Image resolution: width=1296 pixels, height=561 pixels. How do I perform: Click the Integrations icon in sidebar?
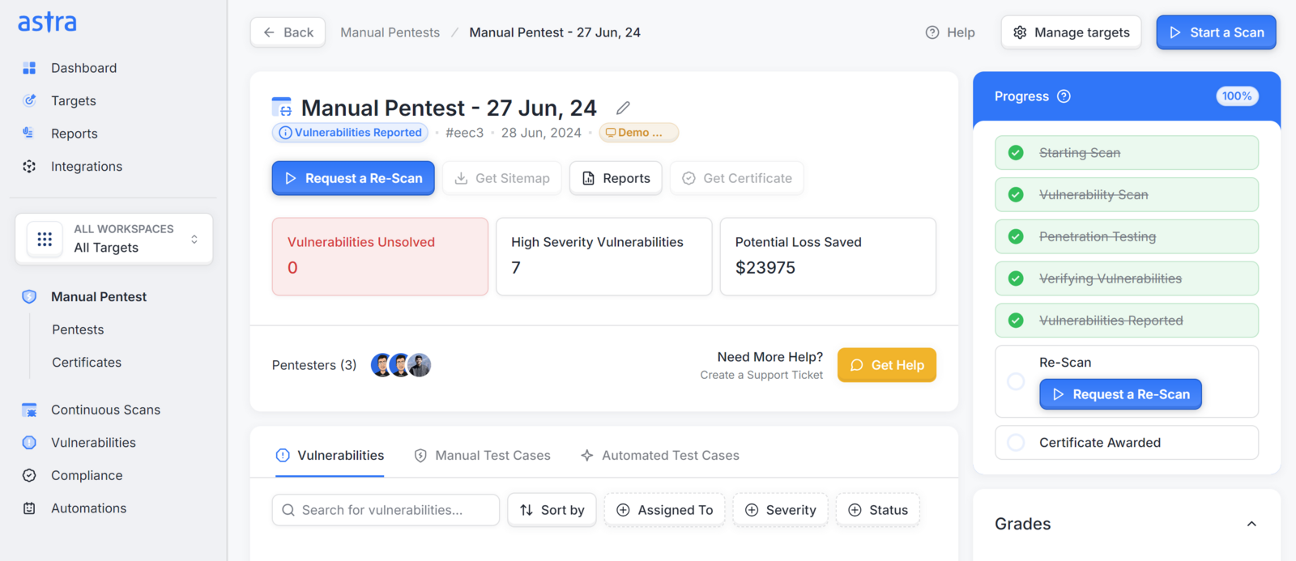(29, 166)
